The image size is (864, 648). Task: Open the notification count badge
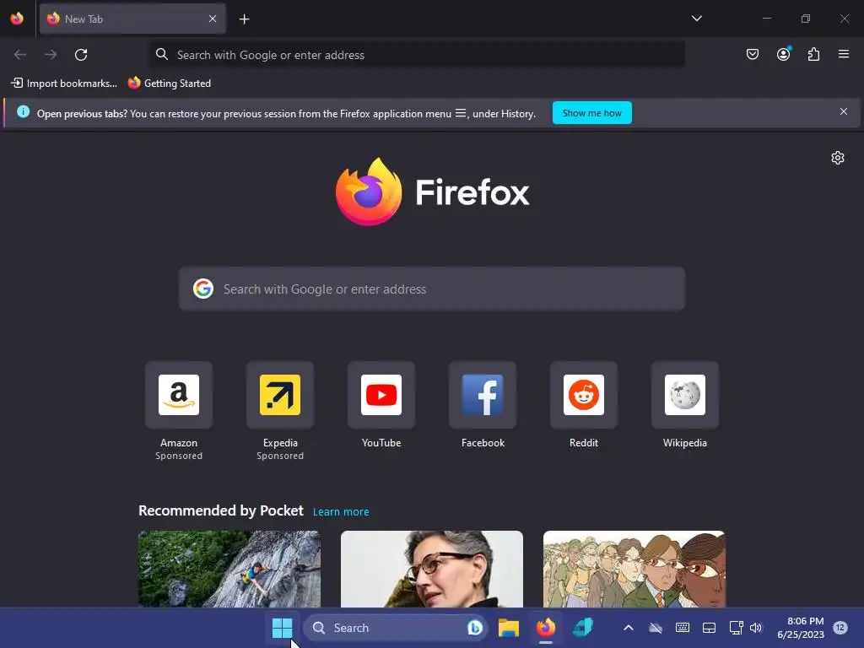pyautogui.click(x=840, y=627)
